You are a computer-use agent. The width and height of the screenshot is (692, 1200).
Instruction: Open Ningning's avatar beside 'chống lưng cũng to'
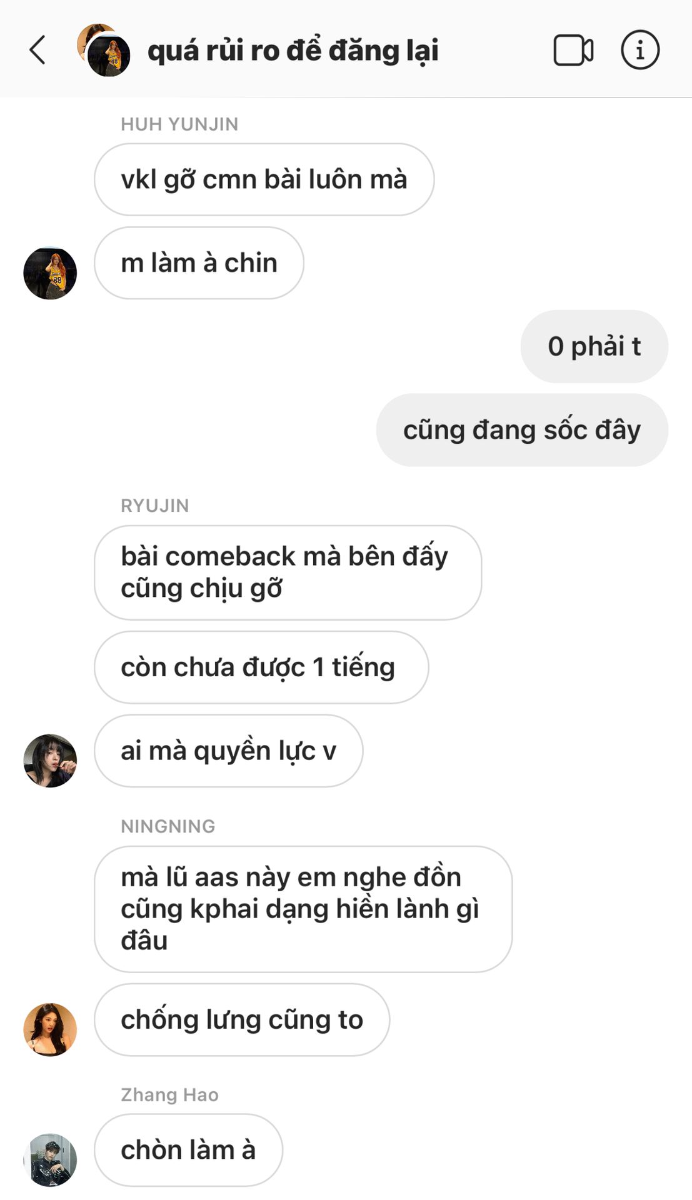tap(50, 1029)
